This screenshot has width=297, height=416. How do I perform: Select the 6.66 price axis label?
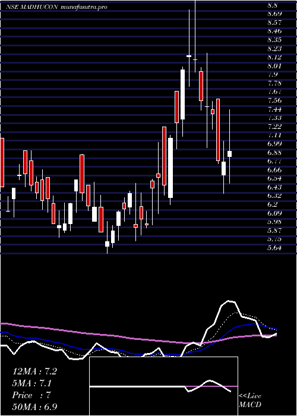[274, 170]
